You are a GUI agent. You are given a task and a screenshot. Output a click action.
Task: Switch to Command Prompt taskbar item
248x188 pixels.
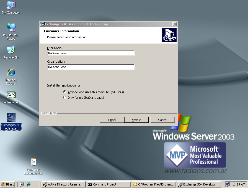pyautogui.click(x=108, y=184)
